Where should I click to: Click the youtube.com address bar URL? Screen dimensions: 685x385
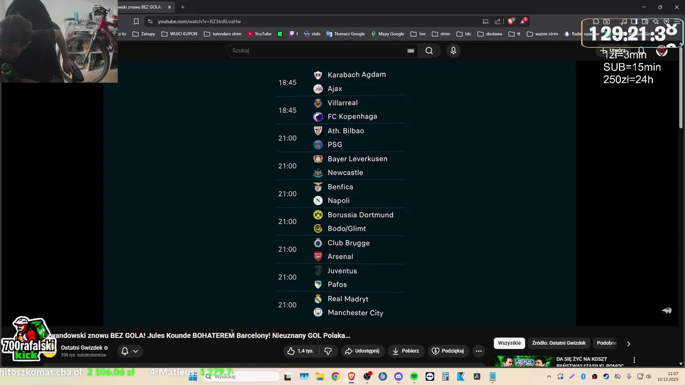[199, 21]
